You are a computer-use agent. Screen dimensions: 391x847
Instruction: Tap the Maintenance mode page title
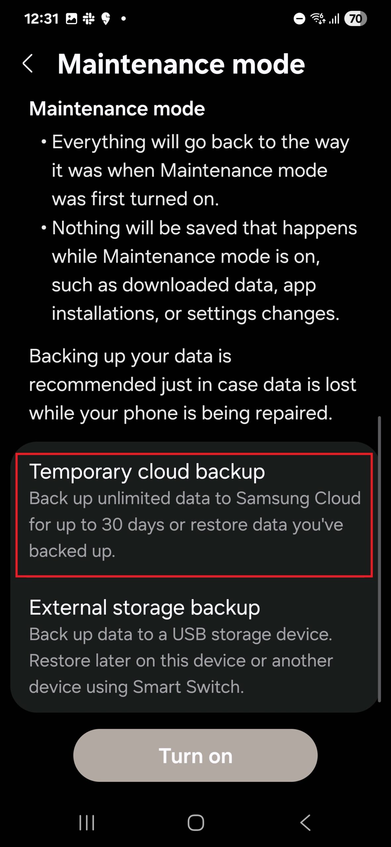tap(181, 64)
